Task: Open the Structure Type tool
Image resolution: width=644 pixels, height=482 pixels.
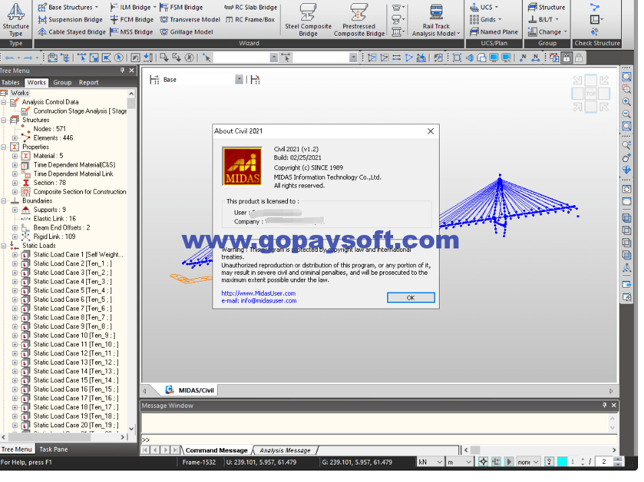Action: pos(16,20)
